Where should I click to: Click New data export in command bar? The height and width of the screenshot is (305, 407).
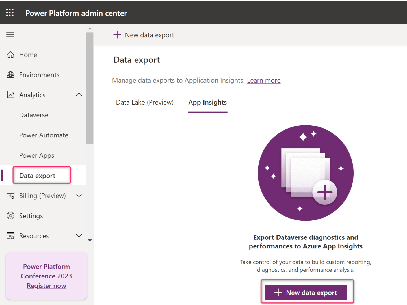pos(150,35)
